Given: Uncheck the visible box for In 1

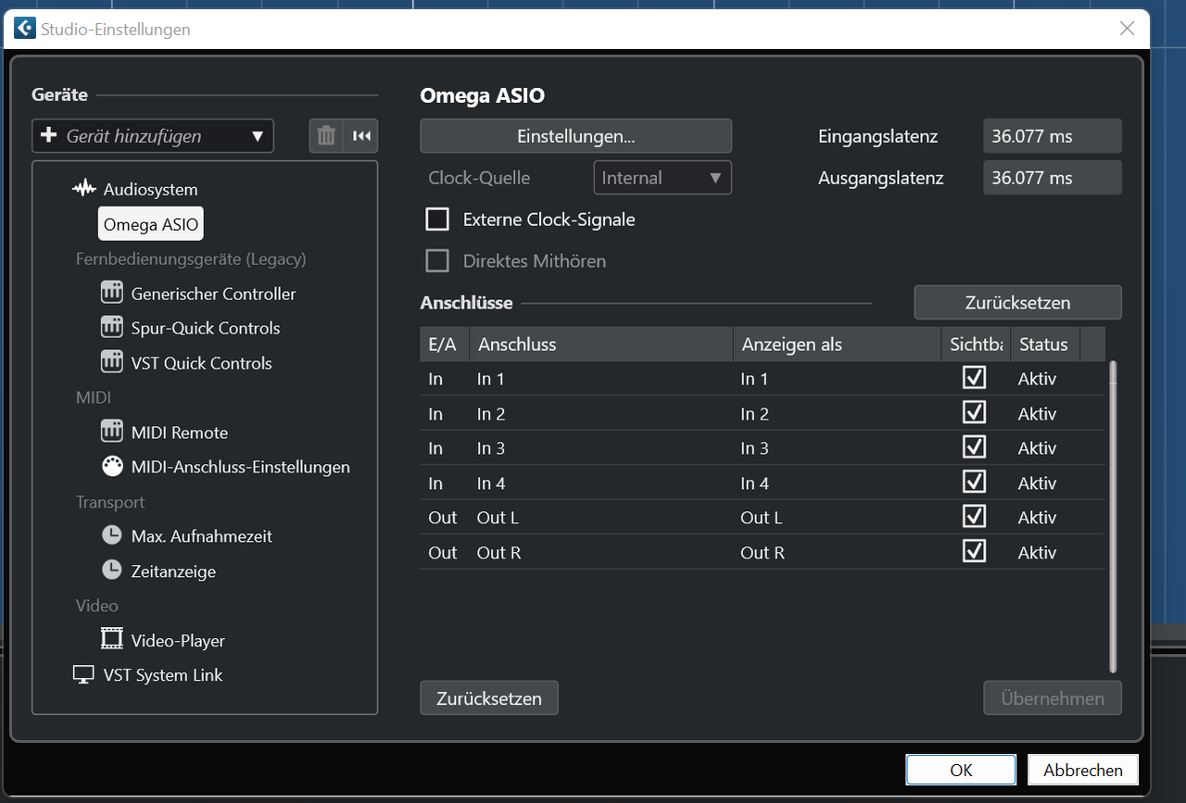Looking at the screenshot, I should click(974, 378).
